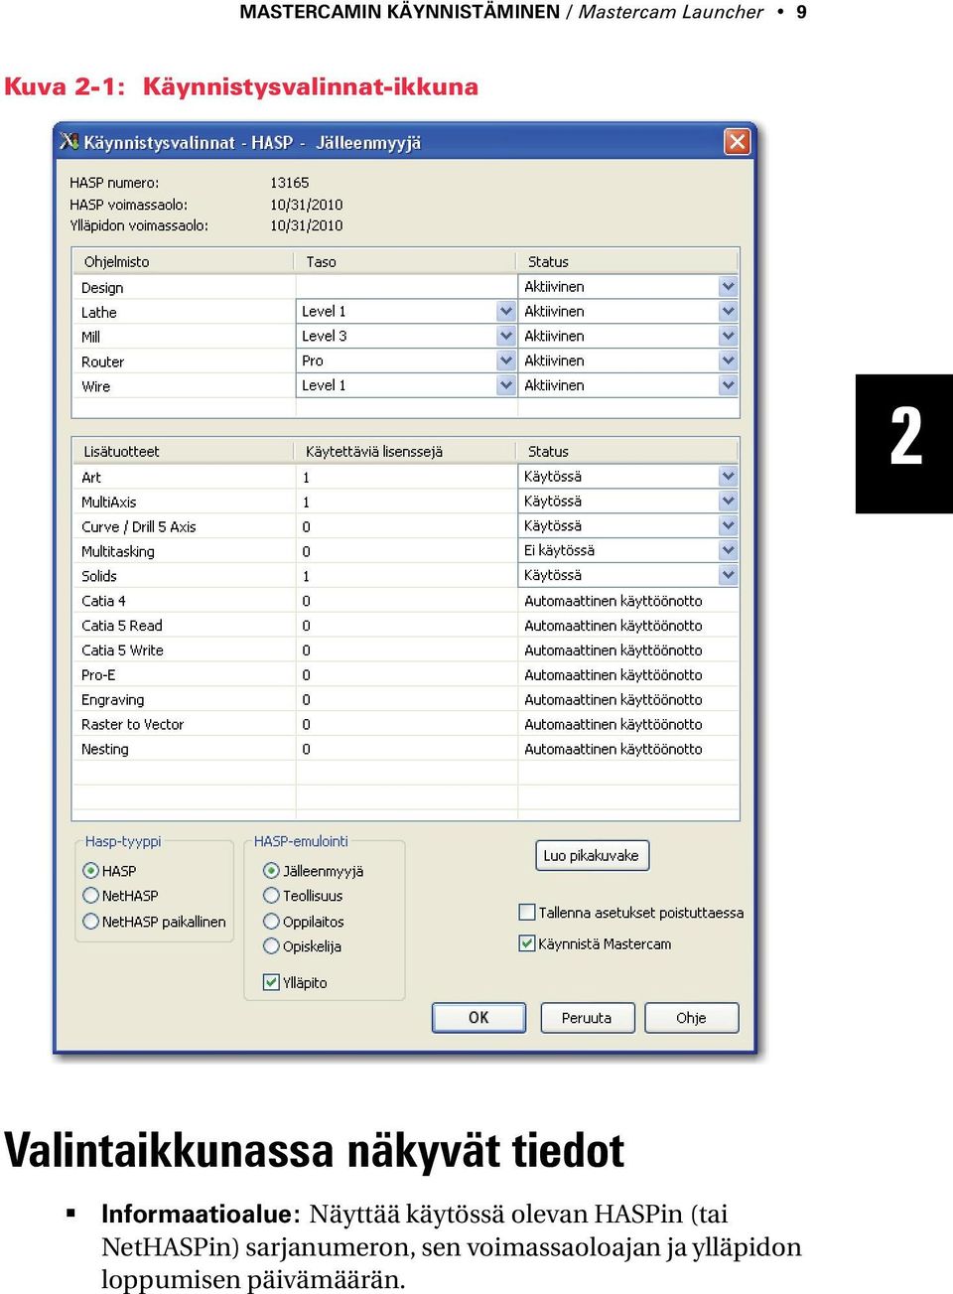Click the HASP voimassaolo date value

tap(306, 205)
